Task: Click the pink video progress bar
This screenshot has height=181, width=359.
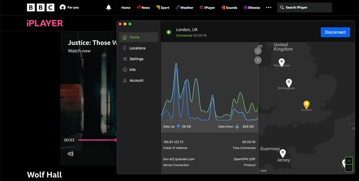Action: pos(97,140)
